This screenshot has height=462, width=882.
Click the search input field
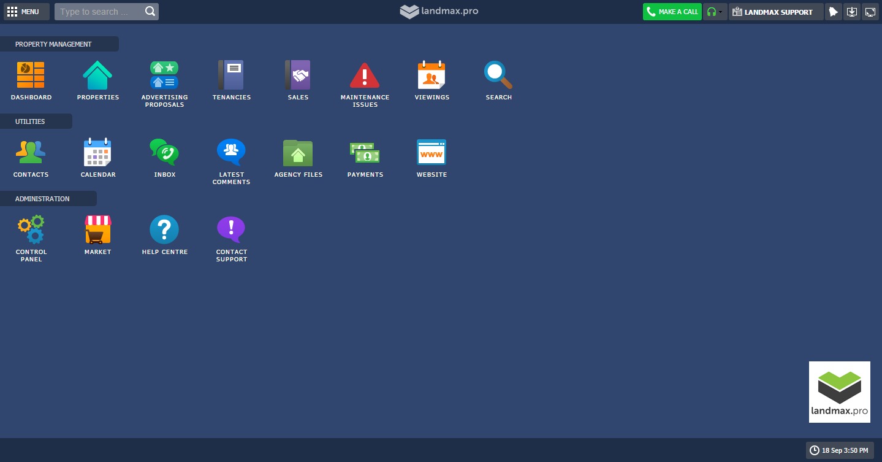100,12
